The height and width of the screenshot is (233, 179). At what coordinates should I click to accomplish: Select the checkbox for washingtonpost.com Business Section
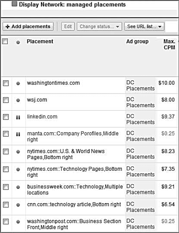[6, 222]
